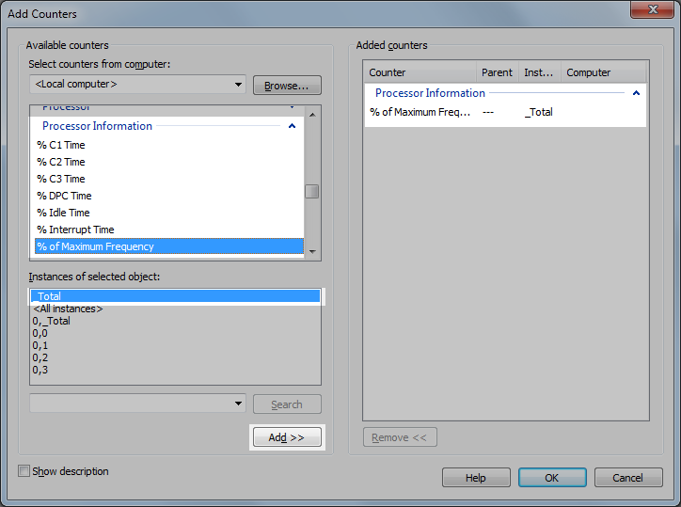Click the Browse button
Image resolution: width=681 pixels, height=507 pixels.
(287, 86)
